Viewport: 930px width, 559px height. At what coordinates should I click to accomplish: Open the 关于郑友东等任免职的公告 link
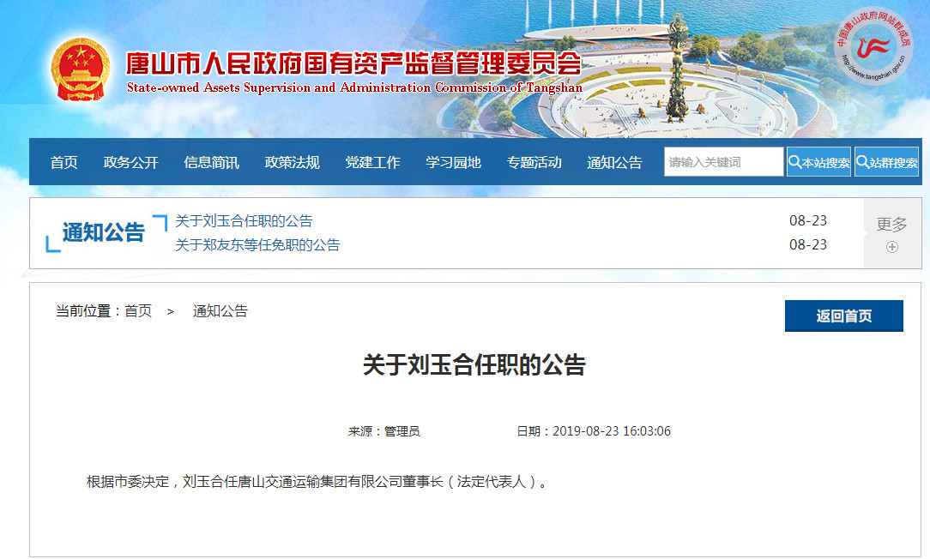(x=257, y=245)
